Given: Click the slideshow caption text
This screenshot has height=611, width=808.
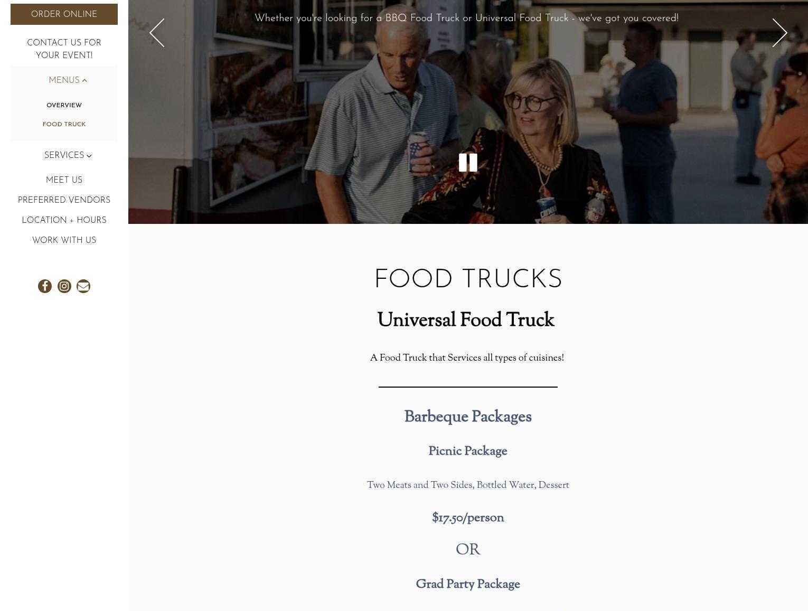Looking at the screenshot, I should [467, 18].
